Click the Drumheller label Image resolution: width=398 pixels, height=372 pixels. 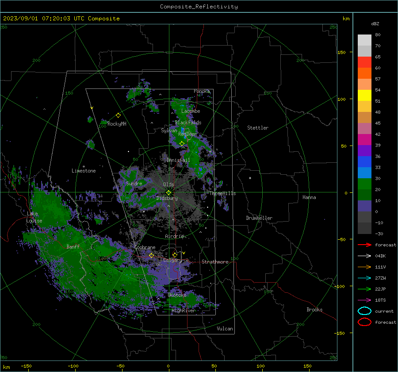(x=259, y=218)
